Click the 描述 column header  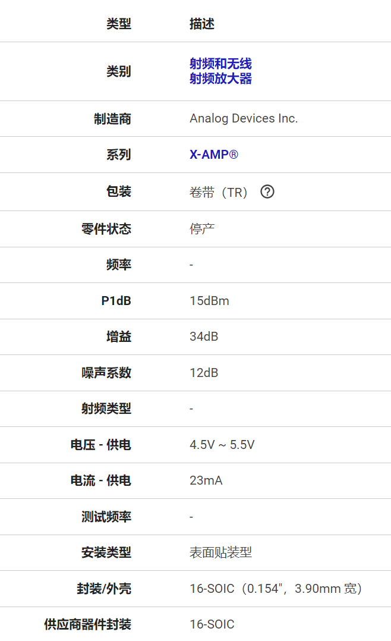click(201, 24)
